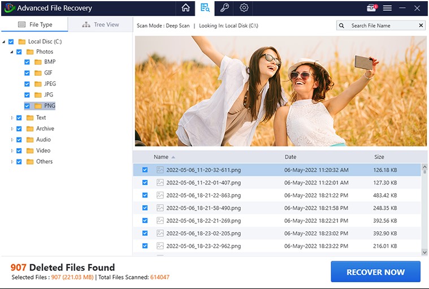Click the file list vertical scrollbar

click(424, 209)
